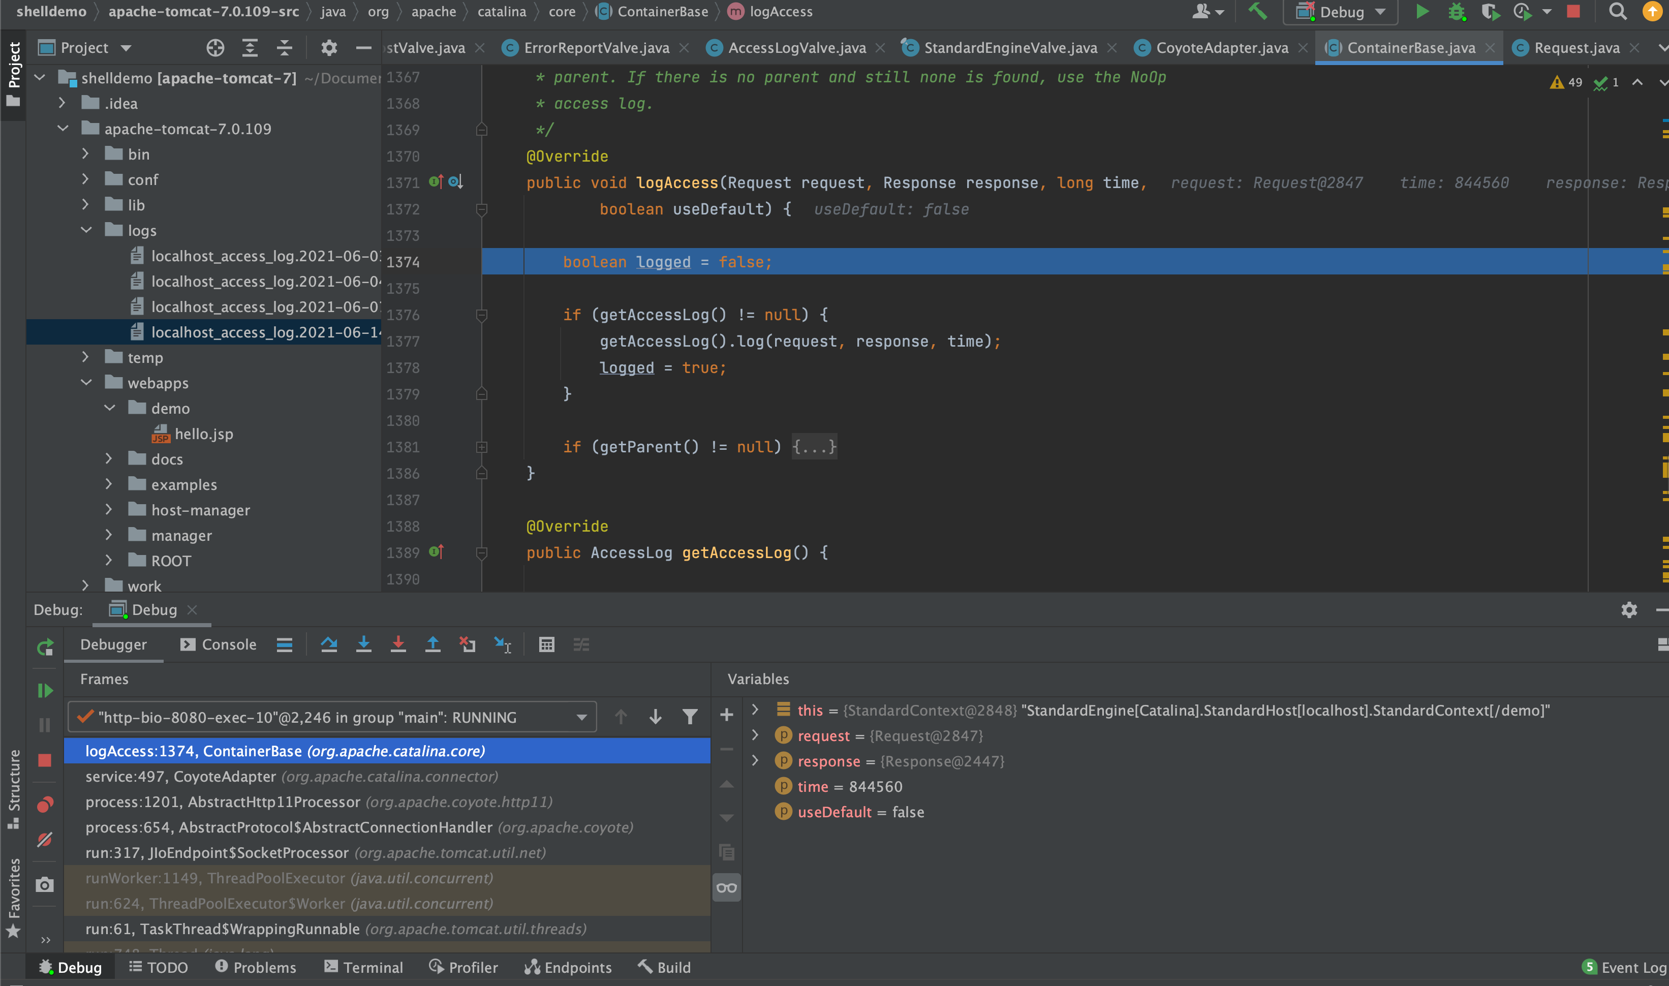The width and height of the screenshot is (1669, 986).
Task: Toggle frames filter funnel icon
Action: (690, 716)
